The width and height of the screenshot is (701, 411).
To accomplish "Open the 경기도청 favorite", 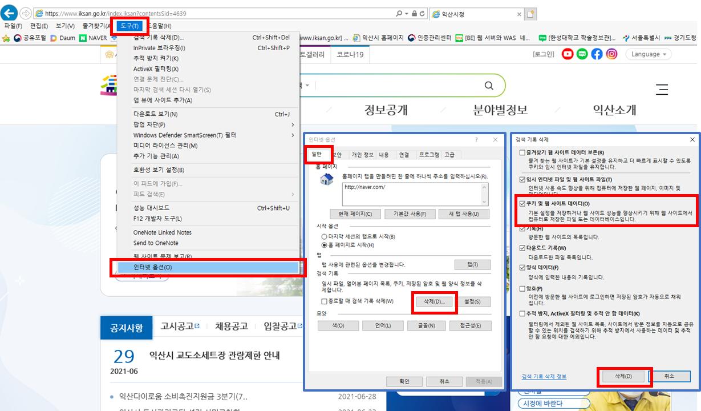I will 680,38.
